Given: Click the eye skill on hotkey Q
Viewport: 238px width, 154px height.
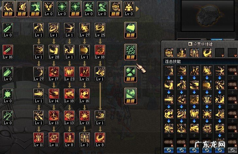Looking at the screenshot, I should tap(169, 52).
